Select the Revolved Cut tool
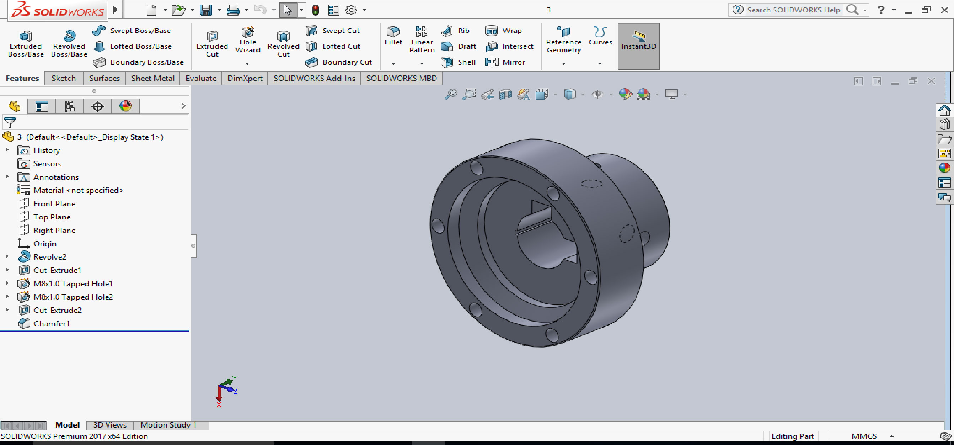 coord(283,44)
